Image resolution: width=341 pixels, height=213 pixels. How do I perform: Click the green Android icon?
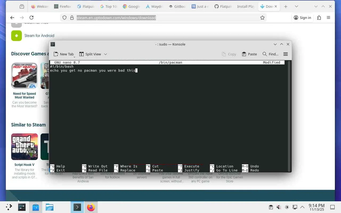coord(17,36)
